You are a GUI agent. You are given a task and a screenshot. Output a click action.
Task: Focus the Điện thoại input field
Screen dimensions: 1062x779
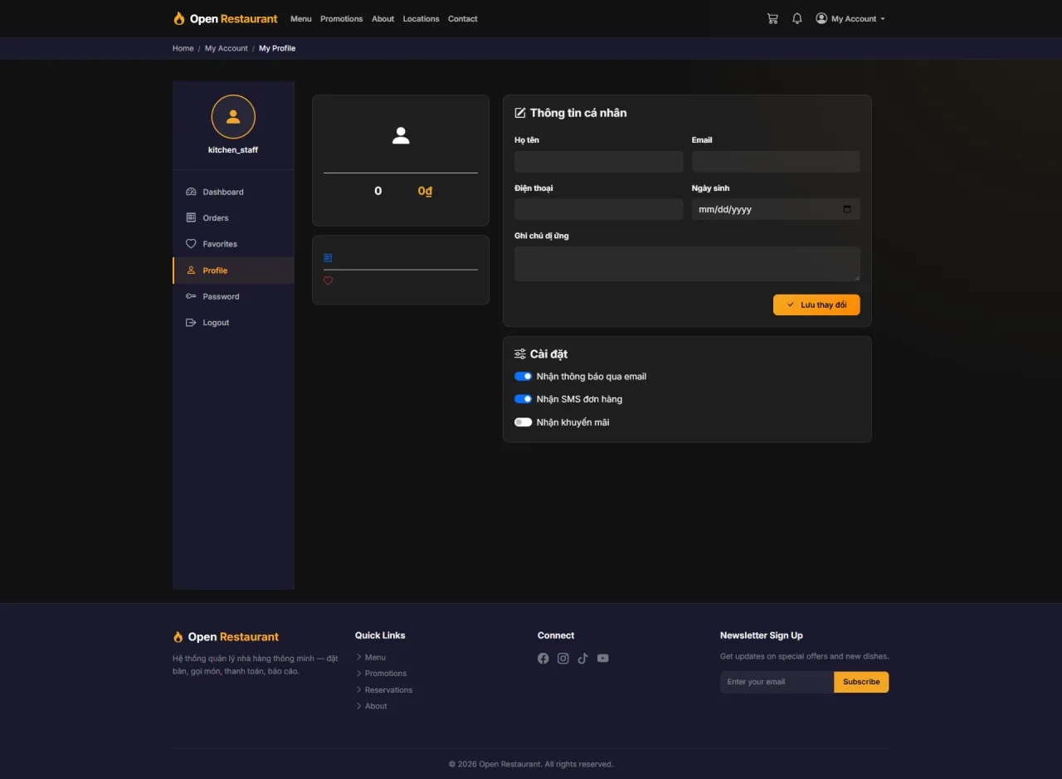(599, 209)
